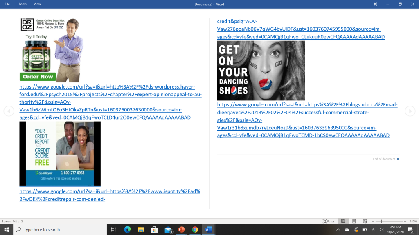Open the Windows Start menu
The width and height of the screenshot is (419, 235).
pos(7,230)
